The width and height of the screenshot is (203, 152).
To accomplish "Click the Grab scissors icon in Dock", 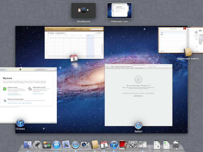I will coord(142,145).
